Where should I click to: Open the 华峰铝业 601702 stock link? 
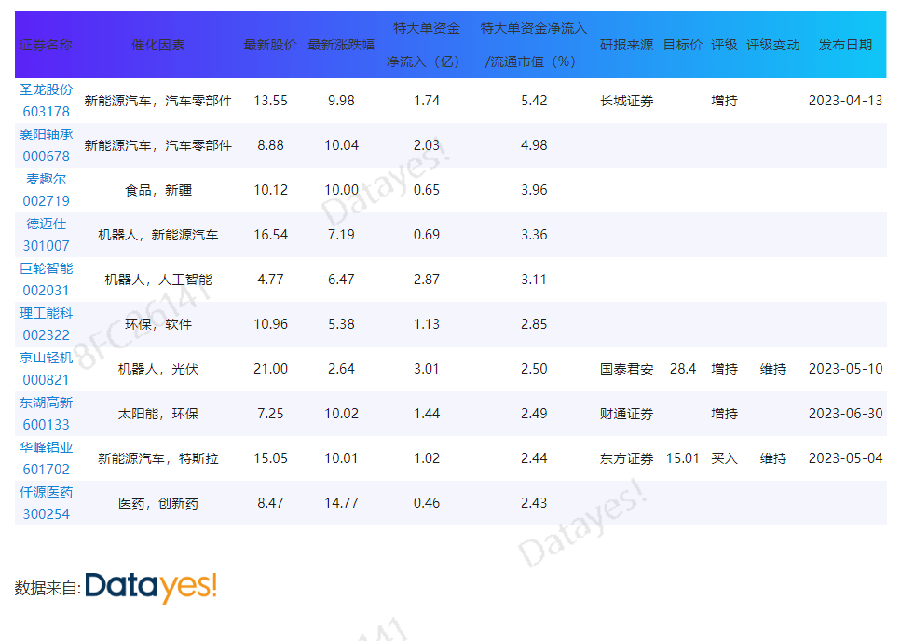[46, 459]
